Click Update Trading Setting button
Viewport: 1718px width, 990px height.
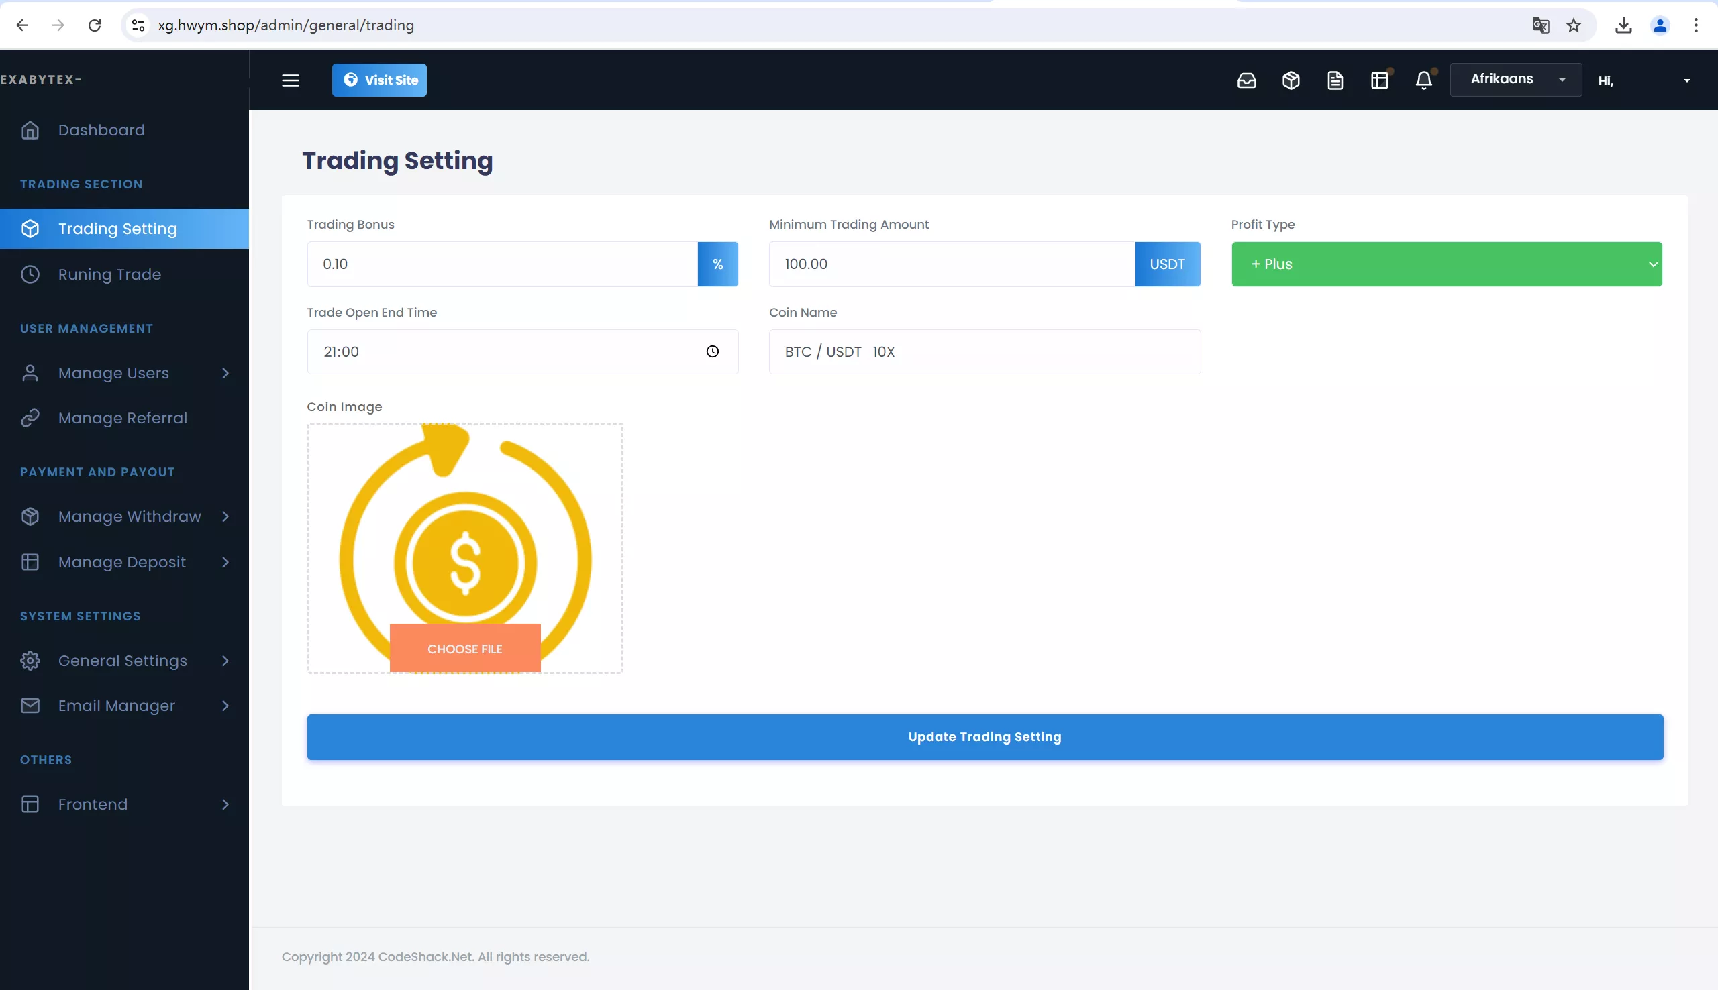[x=984, y=736]
